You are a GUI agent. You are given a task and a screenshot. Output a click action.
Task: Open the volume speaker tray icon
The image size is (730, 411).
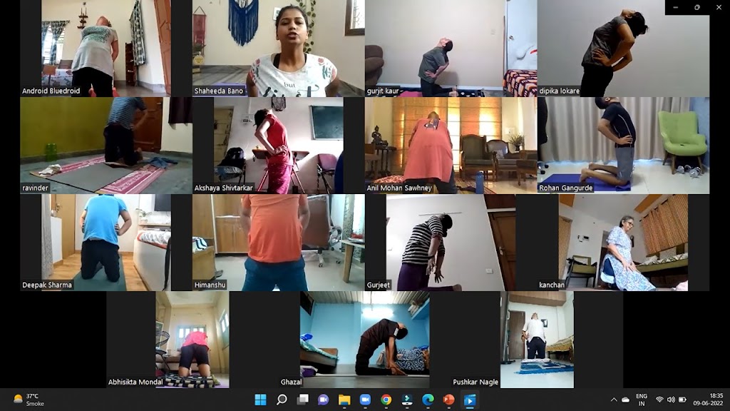point(671,400)
